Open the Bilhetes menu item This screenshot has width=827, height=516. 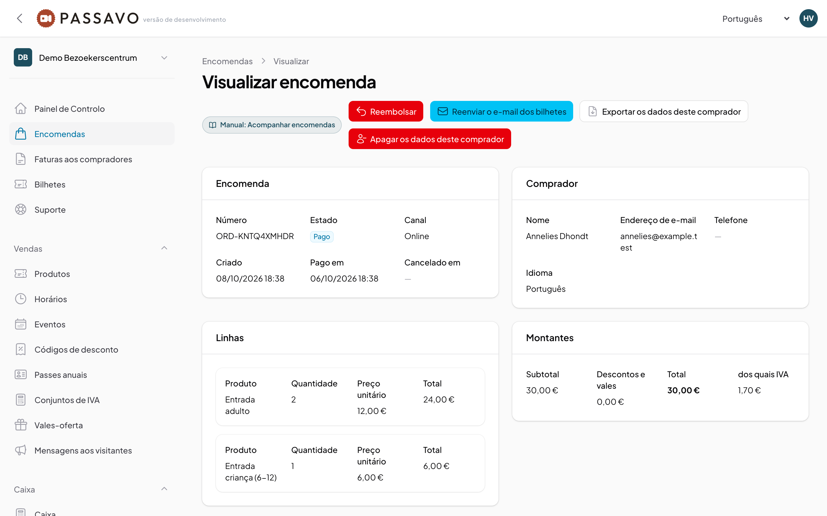pos(92,184)
